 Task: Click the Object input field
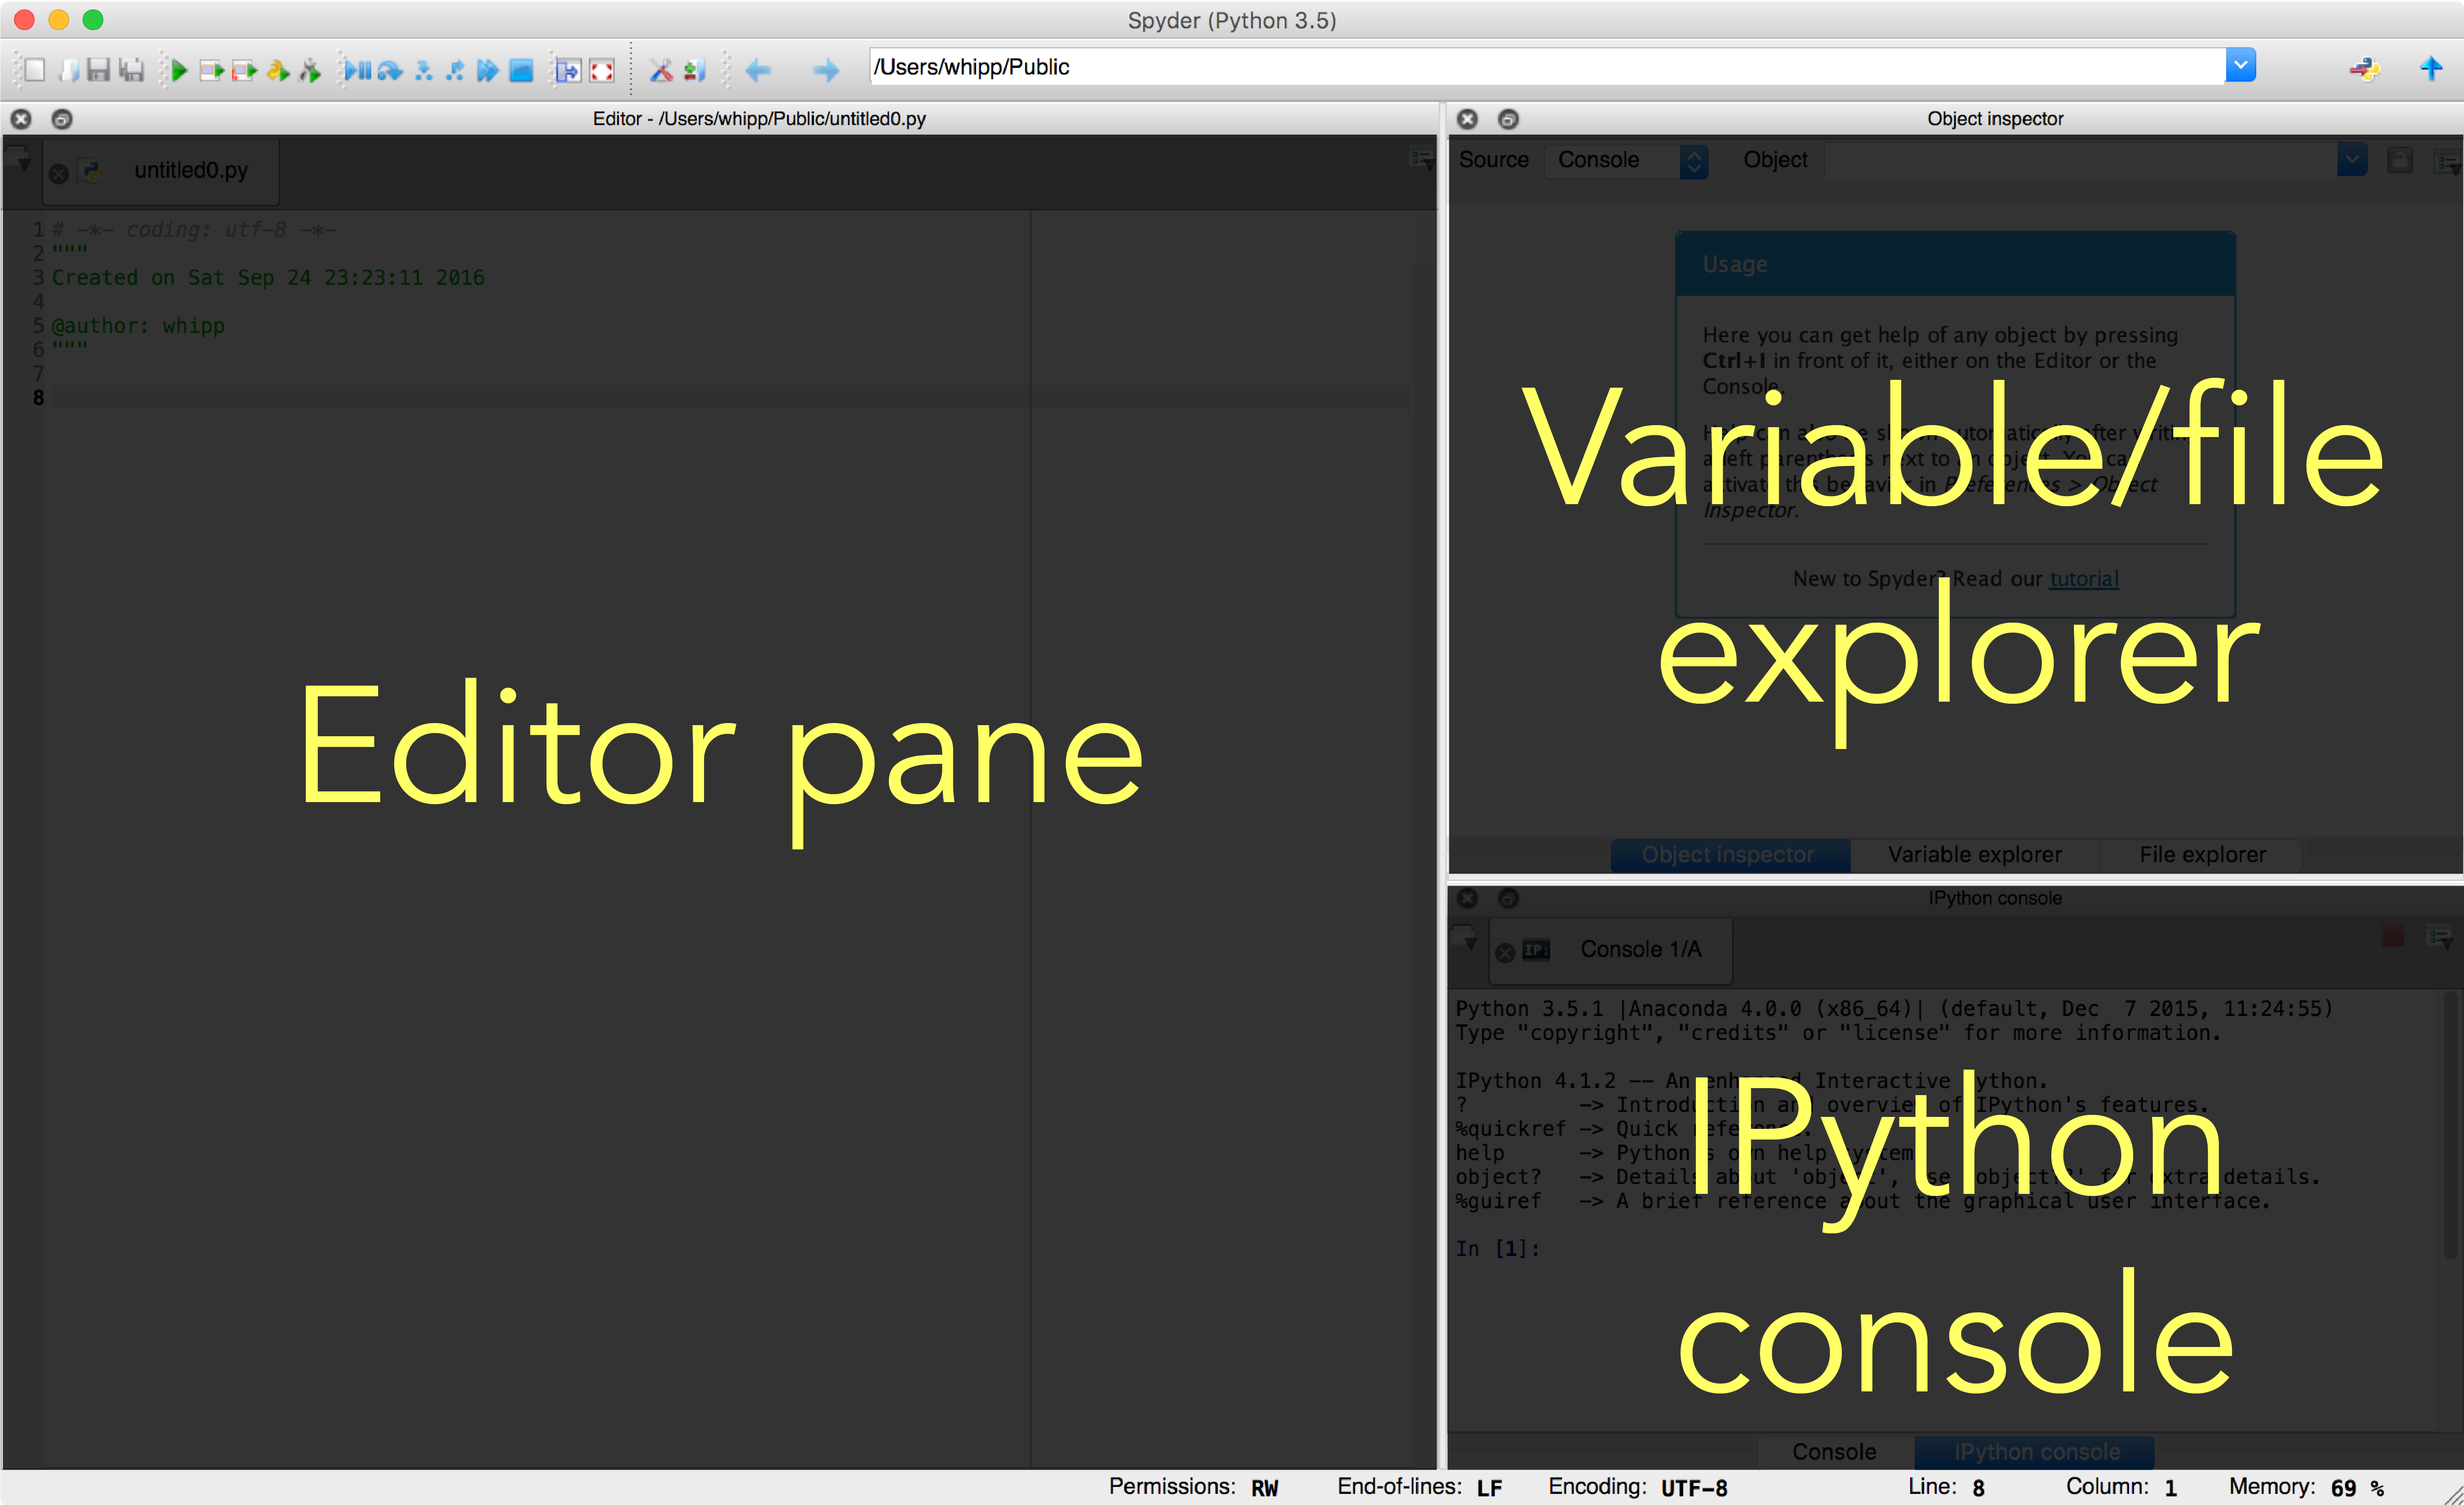2081,160
